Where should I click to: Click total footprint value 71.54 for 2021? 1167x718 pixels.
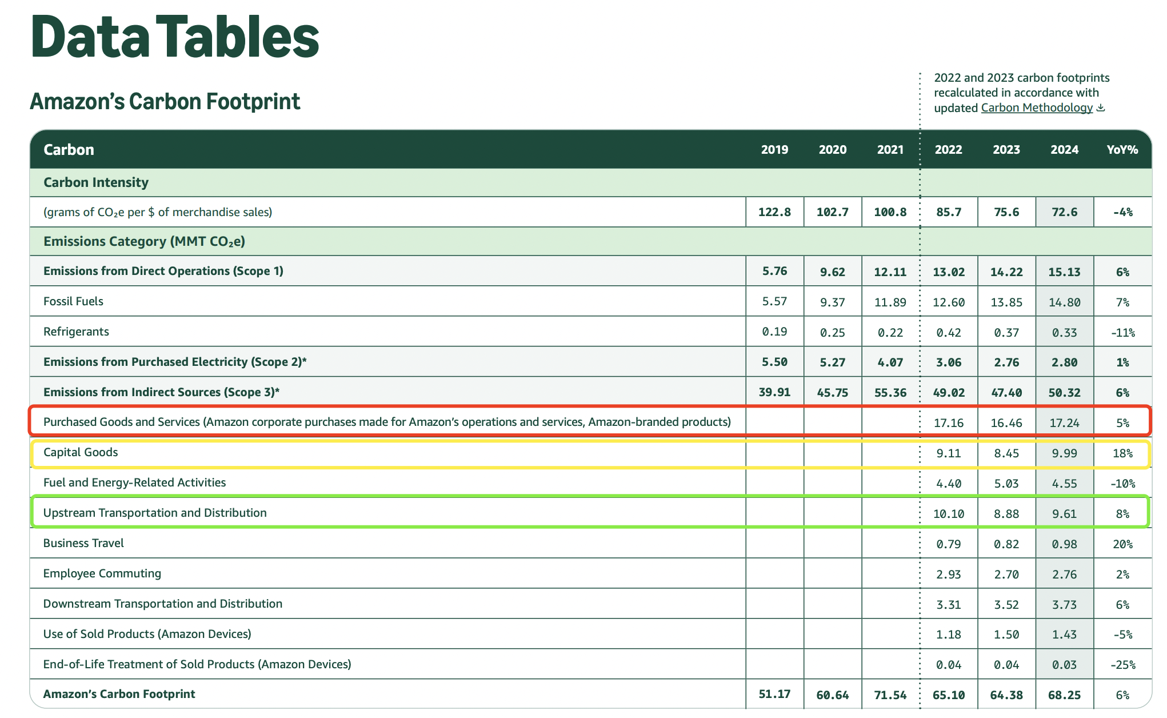pyautogui.click(x=890, y=695)
